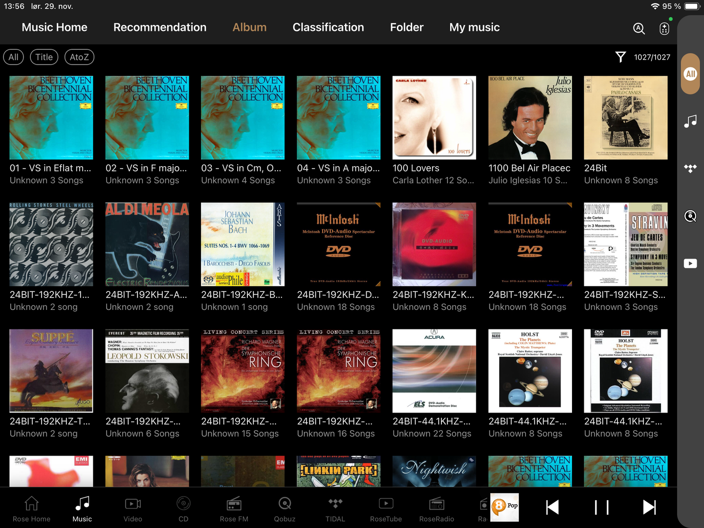Open the Wagner Ring album with 15 Songs
The height and width of the screenshot is (528, 704).
pos(243,371)
